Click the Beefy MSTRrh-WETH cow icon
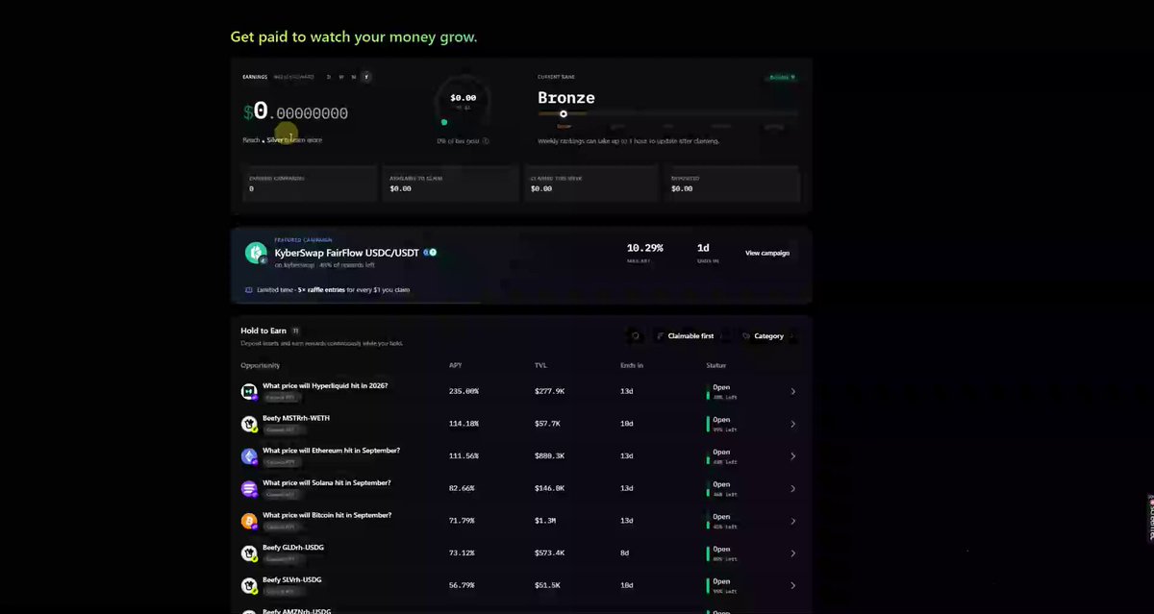The image size is (1154, 614). pos(249,424)
